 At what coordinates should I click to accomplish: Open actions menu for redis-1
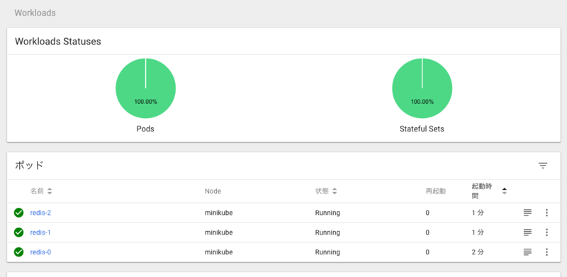coord(546,232)
